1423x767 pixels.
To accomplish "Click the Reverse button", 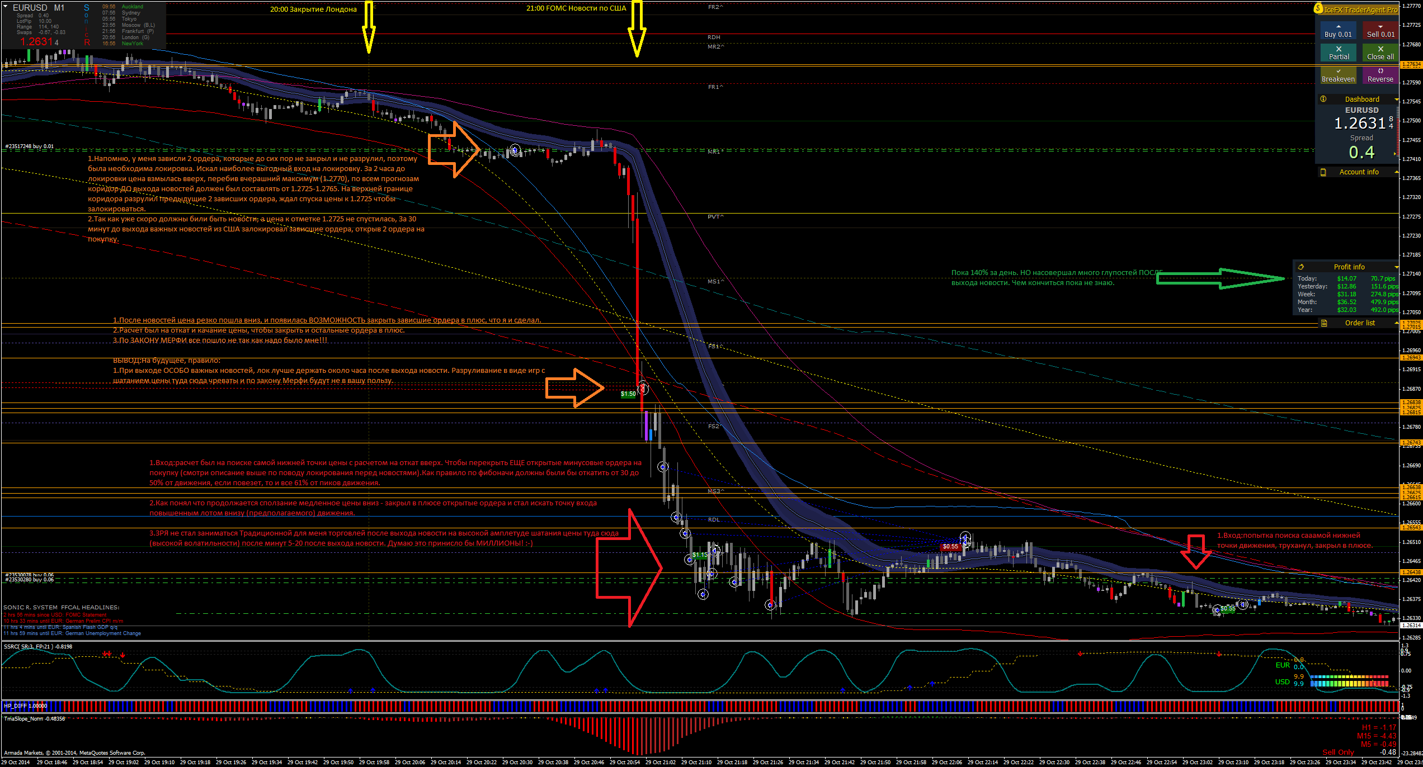I will (x=1380, y=75).
